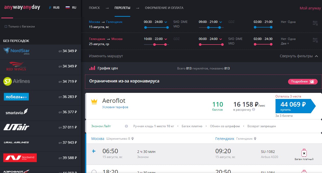Click Москва → Геленджик route link
322x173 pixels.
pos(106,22)
